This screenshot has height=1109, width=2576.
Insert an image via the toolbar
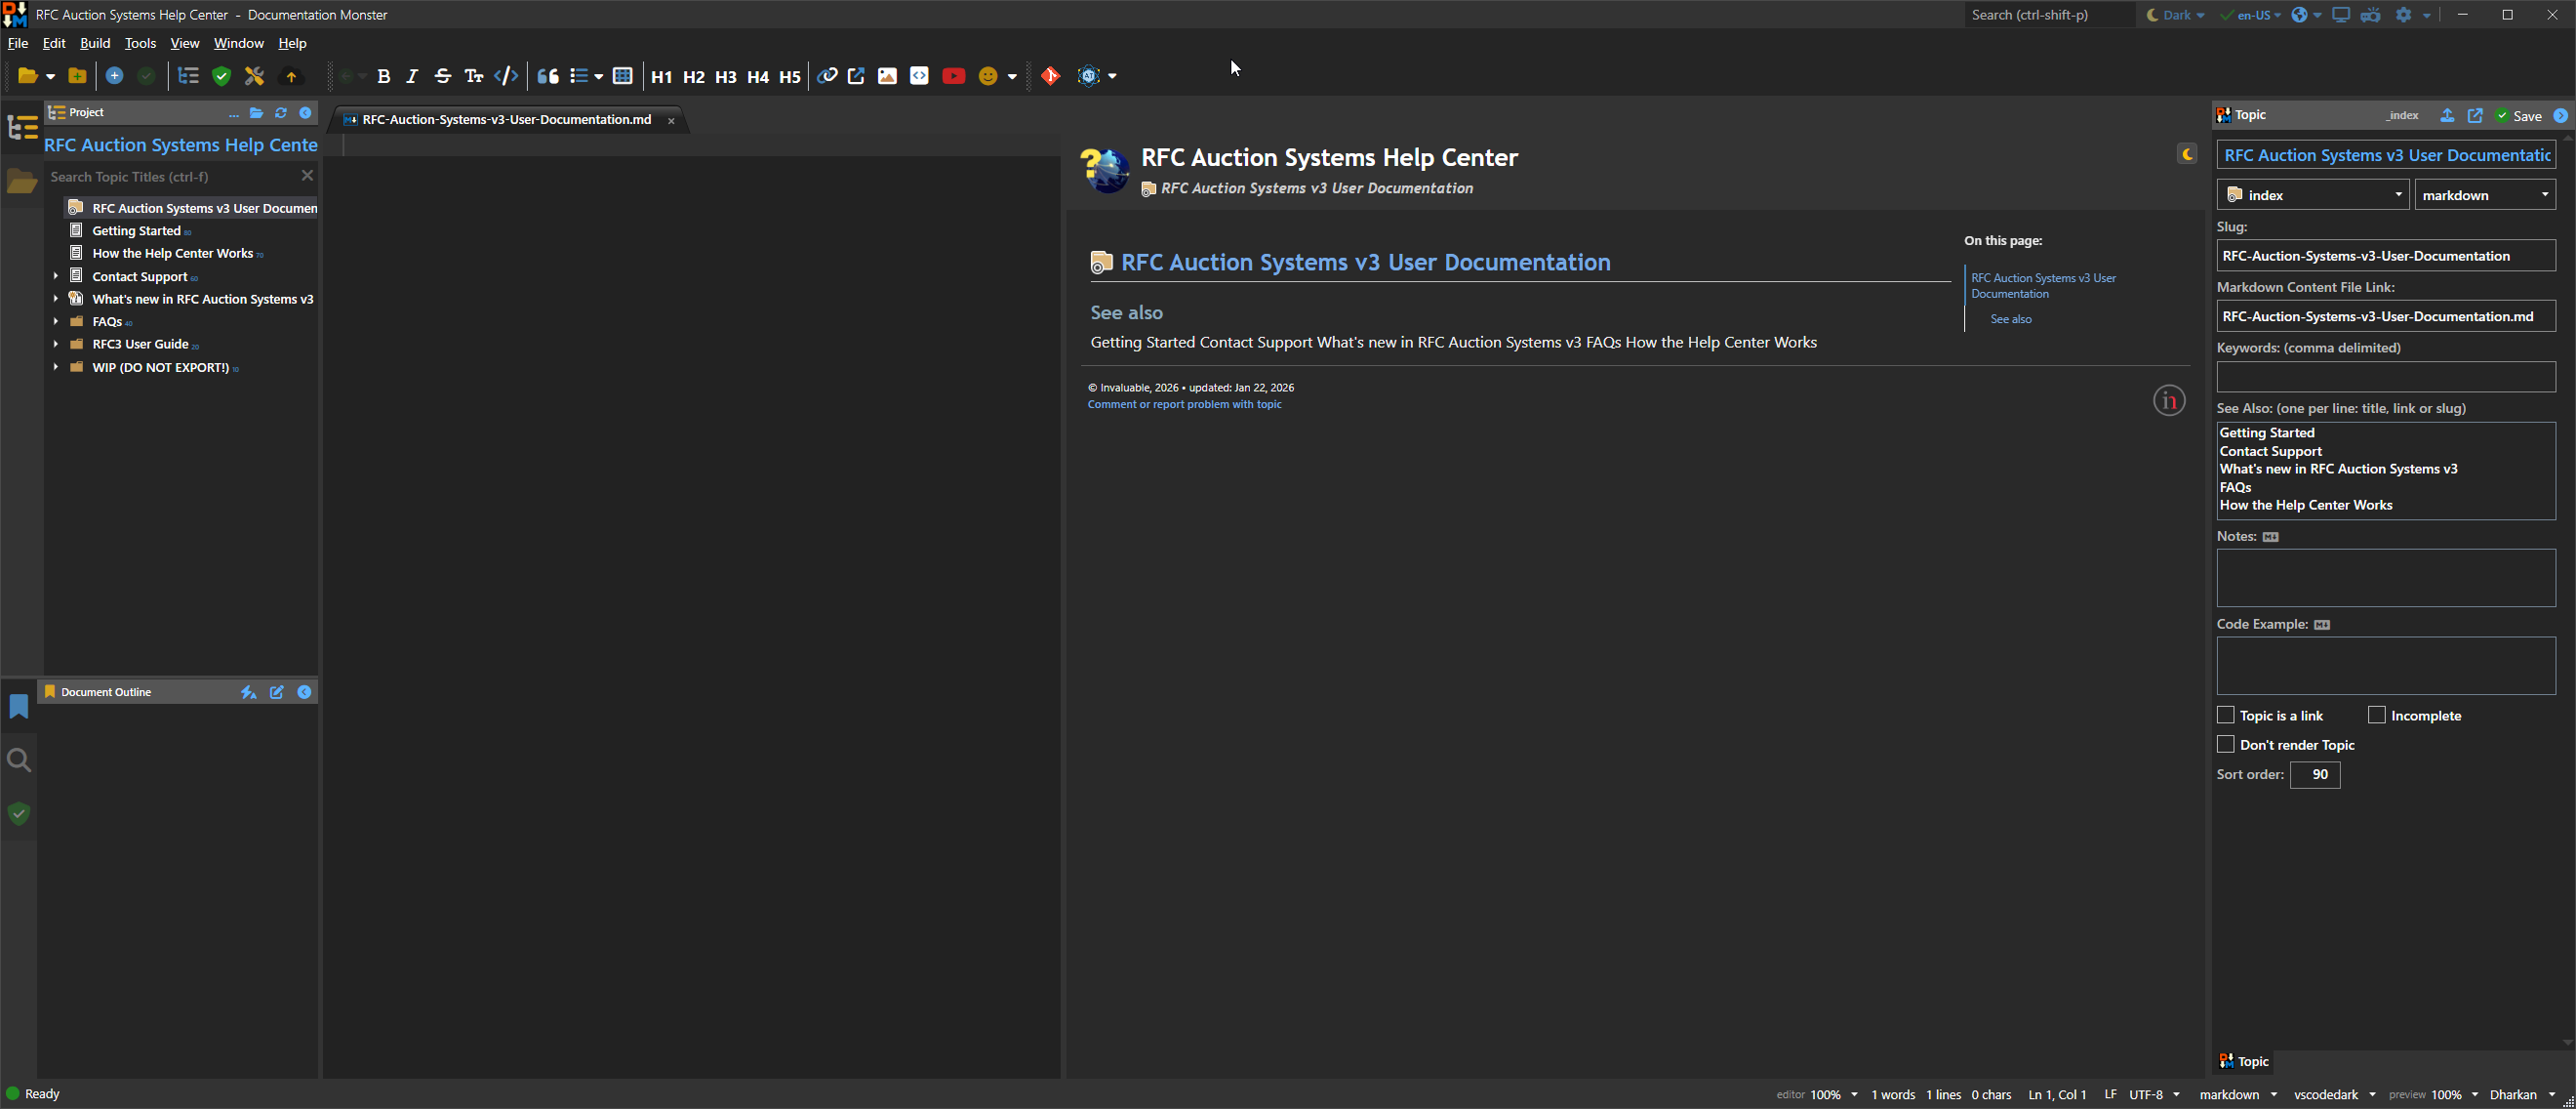[887, 76]
